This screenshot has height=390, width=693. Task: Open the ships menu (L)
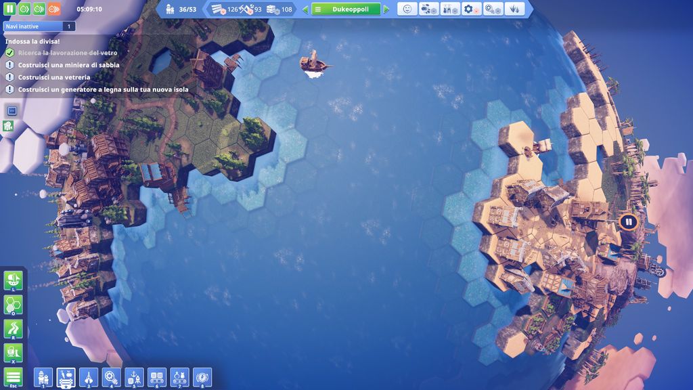coord(14,280)
